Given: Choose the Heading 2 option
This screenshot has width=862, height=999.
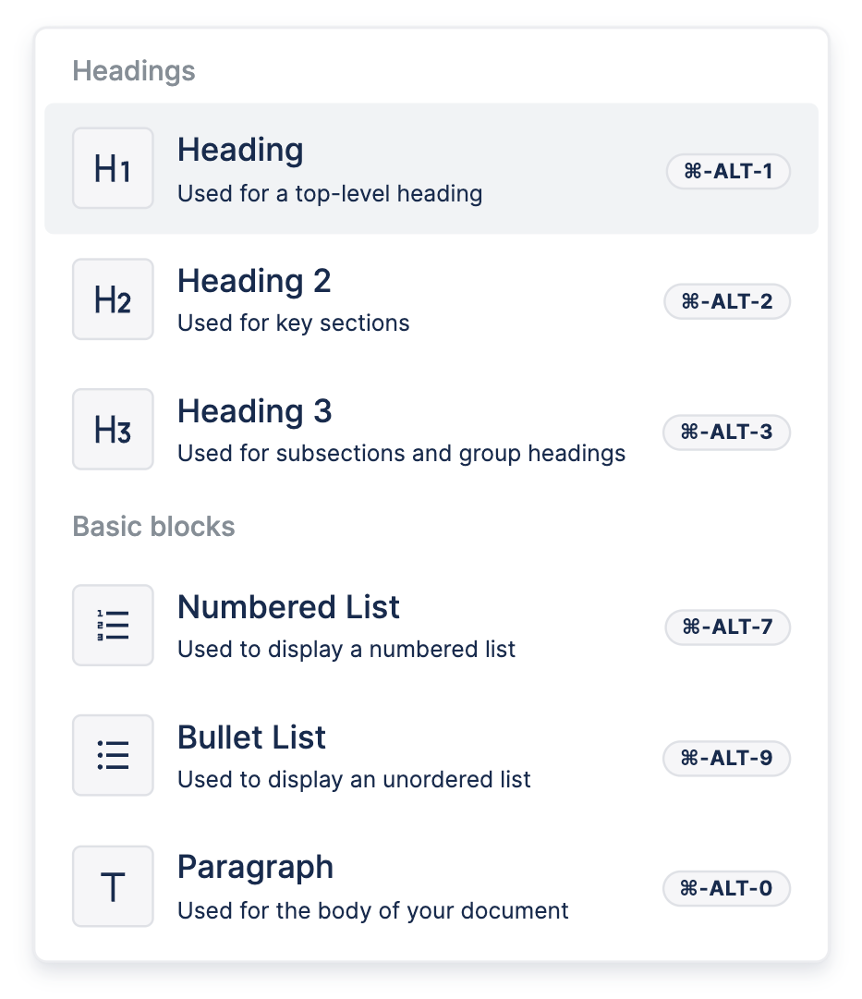Looking at the screenshot, I should [254, 281].
